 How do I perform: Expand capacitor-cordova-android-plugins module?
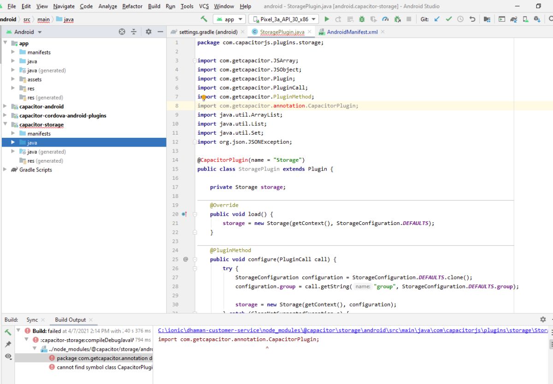click(x=5, y=115)
